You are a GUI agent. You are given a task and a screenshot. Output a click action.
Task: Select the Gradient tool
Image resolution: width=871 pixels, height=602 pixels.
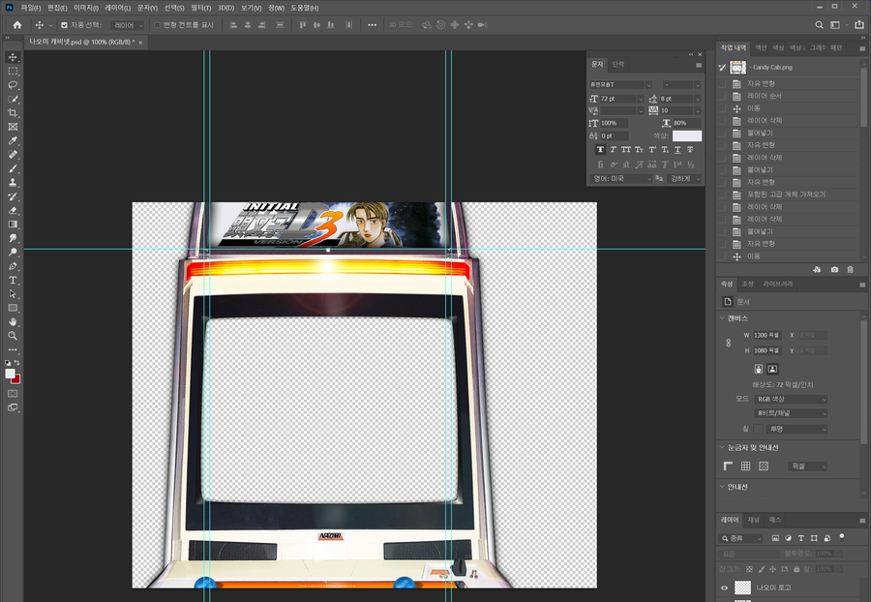click(13, 225)
